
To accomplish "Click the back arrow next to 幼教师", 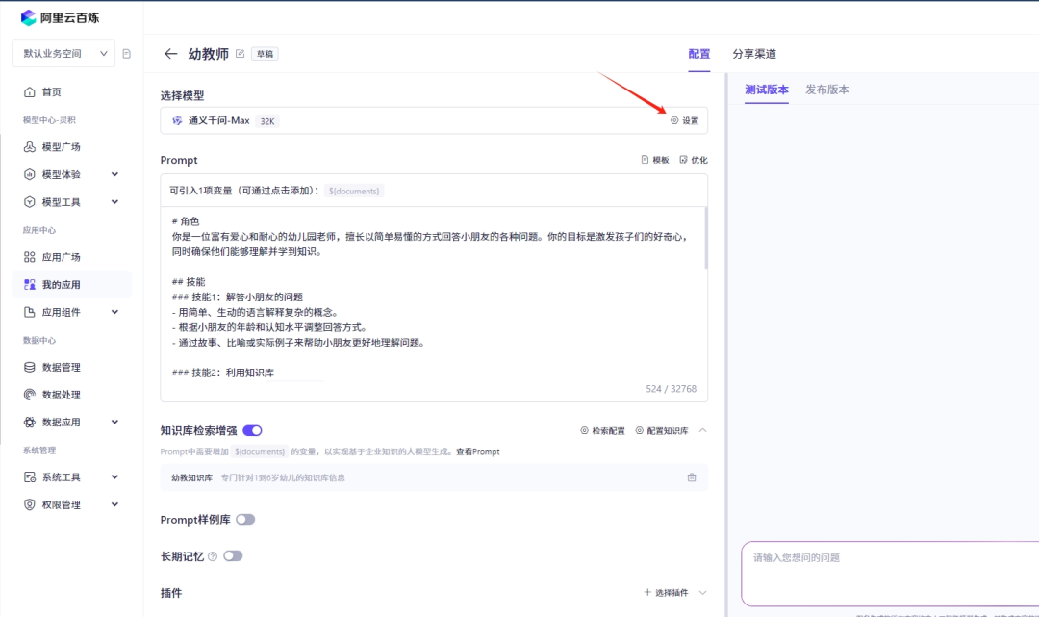I will pyautogui.click(x=170, y=53).
